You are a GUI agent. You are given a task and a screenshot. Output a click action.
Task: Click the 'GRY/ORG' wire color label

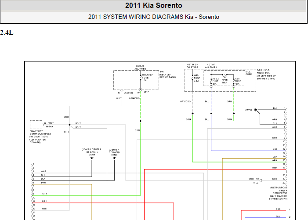(x=185, y=101)
